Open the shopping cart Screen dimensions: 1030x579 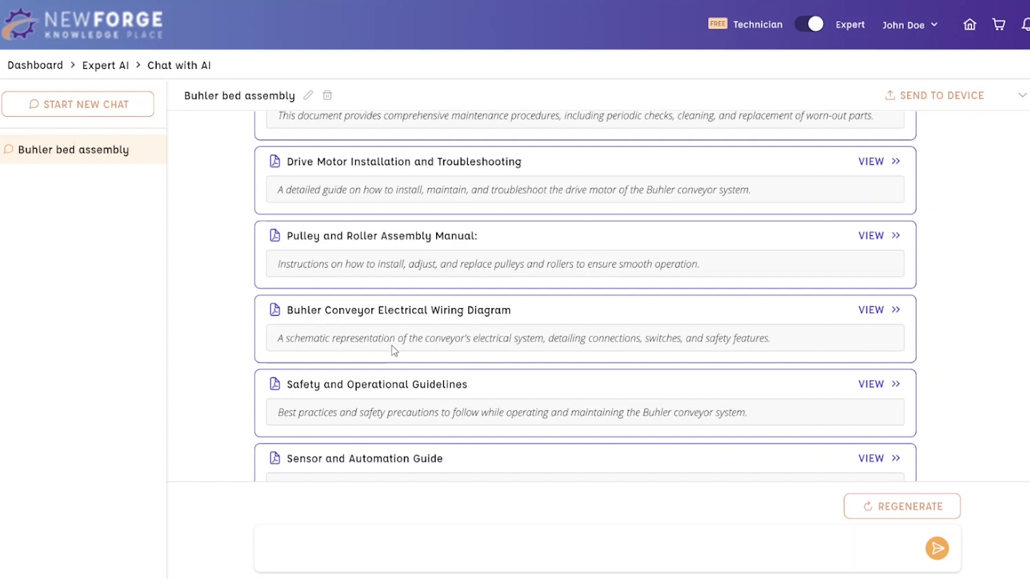pyautogui.click(x=998, y=25)
